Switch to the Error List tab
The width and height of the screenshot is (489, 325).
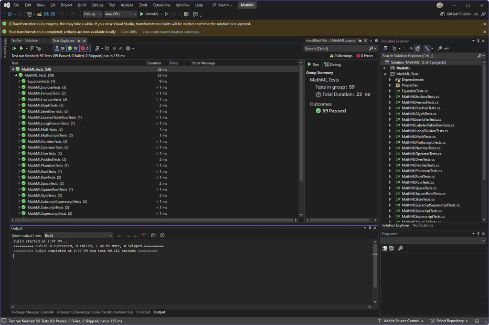click(143, 312)
